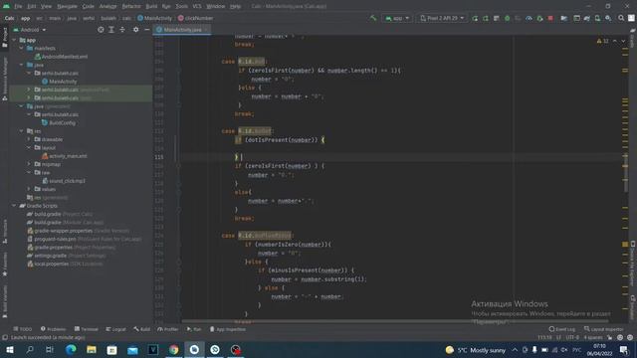Open the Layout Inspector
Screen dimensions: 637x358
click(604, 329)
